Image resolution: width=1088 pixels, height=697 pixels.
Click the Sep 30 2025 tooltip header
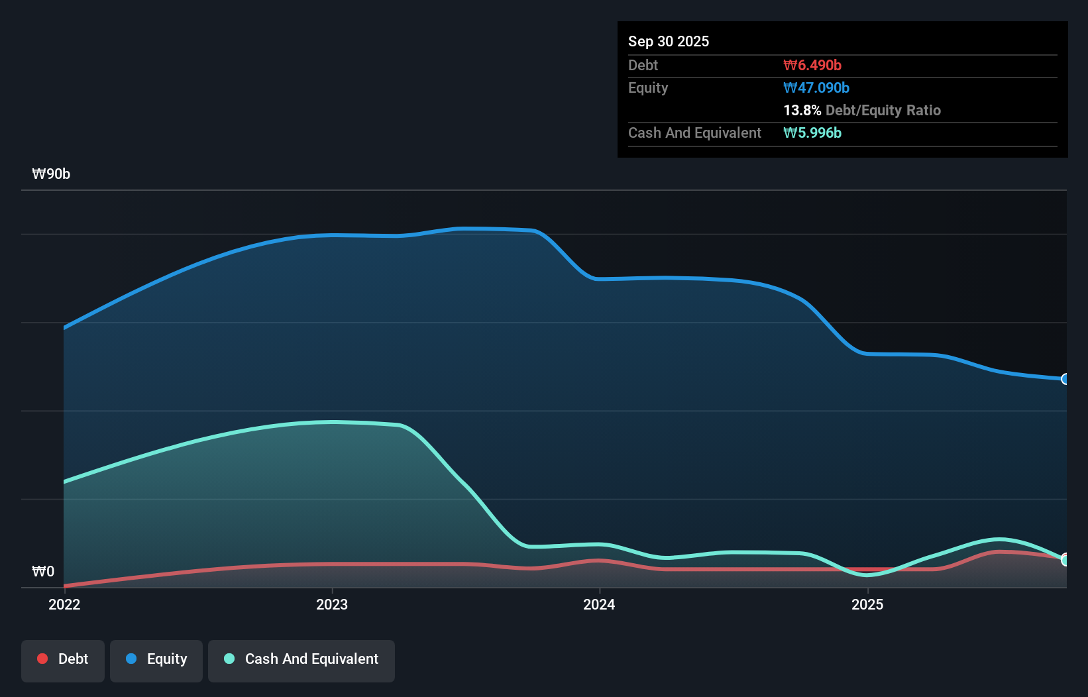pos(669,41)
